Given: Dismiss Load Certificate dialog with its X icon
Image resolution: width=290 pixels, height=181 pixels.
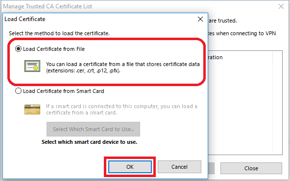Looking at the screenshot, I should 200,19.
